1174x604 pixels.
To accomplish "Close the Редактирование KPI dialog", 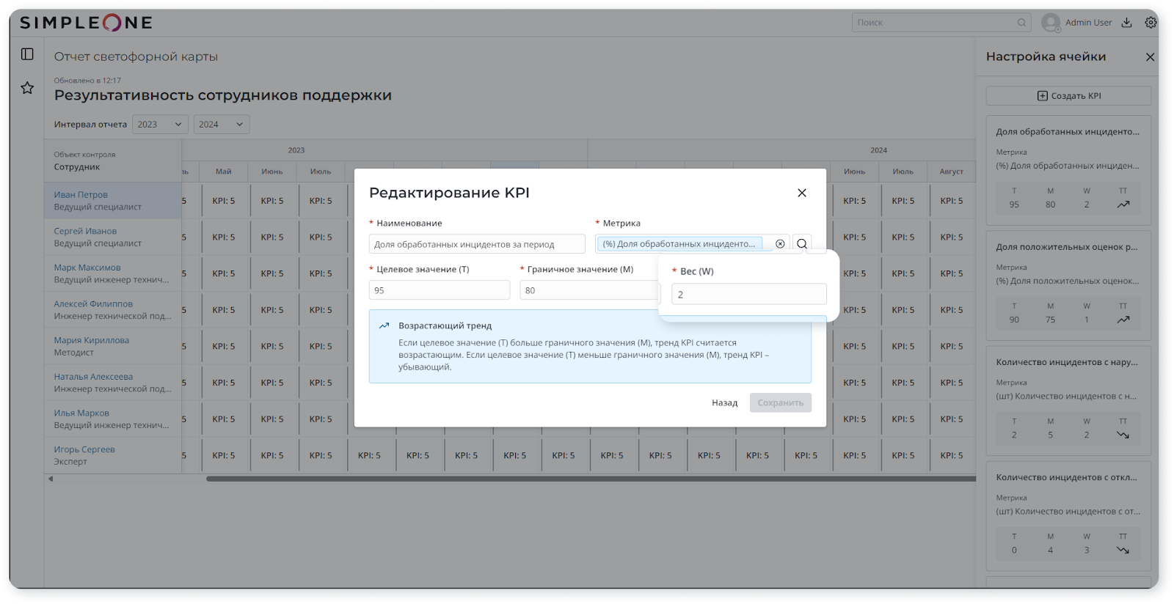I will tap(802, 193).
